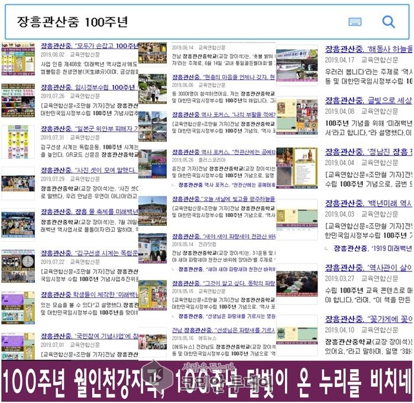Open headline '역사관이 살아
The width and height of the screenshot is (414, 403).
tap(368, 268)
